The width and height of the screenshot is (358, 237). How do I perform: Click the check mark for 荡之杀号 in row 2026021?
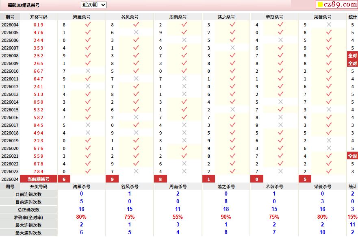click(x=232, y=156)
